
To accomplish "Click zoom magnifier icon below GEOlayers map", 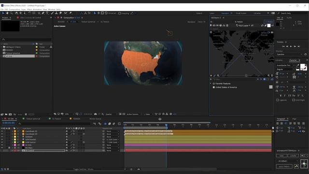I will click(218, 75).
